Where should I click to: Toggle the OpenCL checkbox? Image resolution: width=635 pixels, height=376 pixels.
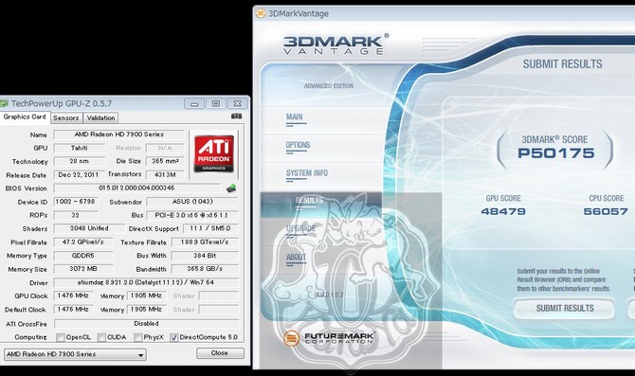point(61,337)
